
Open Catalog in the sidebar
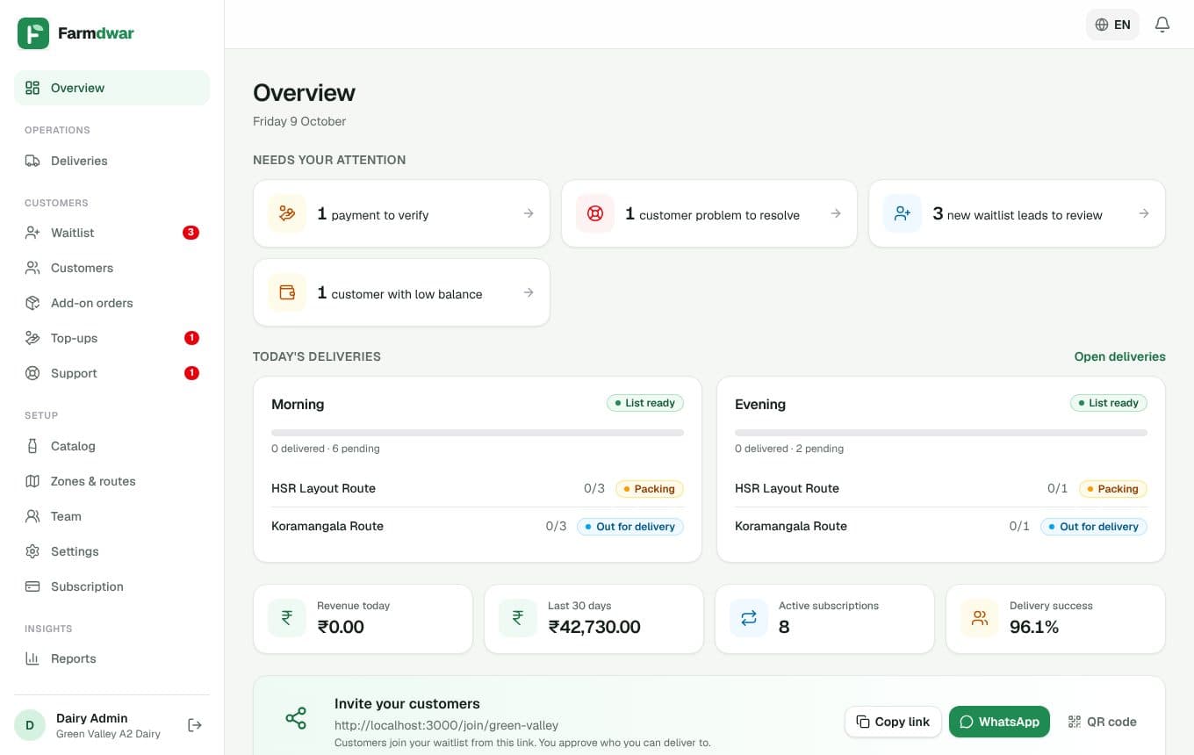point(112,446)
